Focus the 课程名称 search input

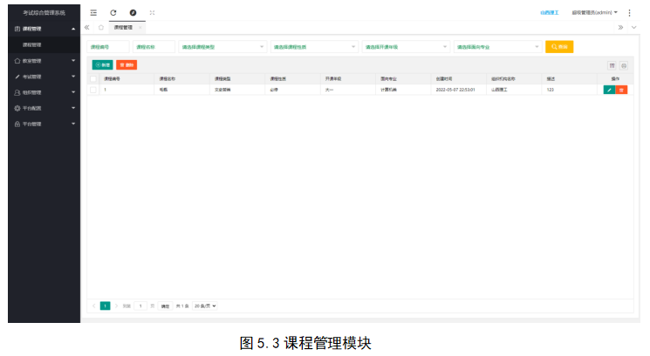154,47
